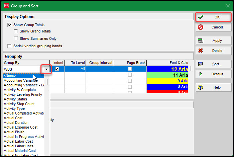The height and width of the screenshot is (157, 234).
Task: Click the Indent column header
Action: tap(57, 63)
